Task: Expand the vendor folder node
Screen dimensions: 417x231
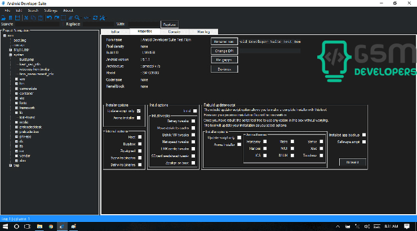Action: click(16, 156)
